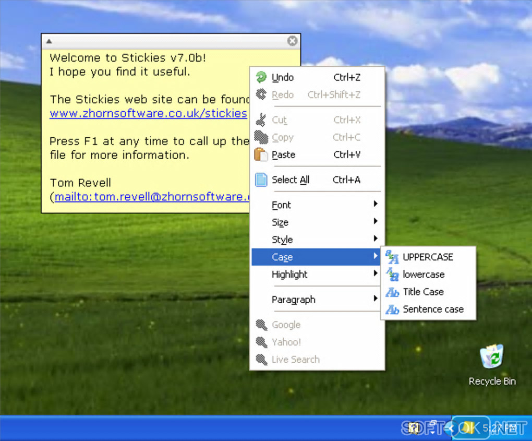Click the 'I hope you find it useful.' line
This screenshot has height=441, width=532.
pos(120,71)
